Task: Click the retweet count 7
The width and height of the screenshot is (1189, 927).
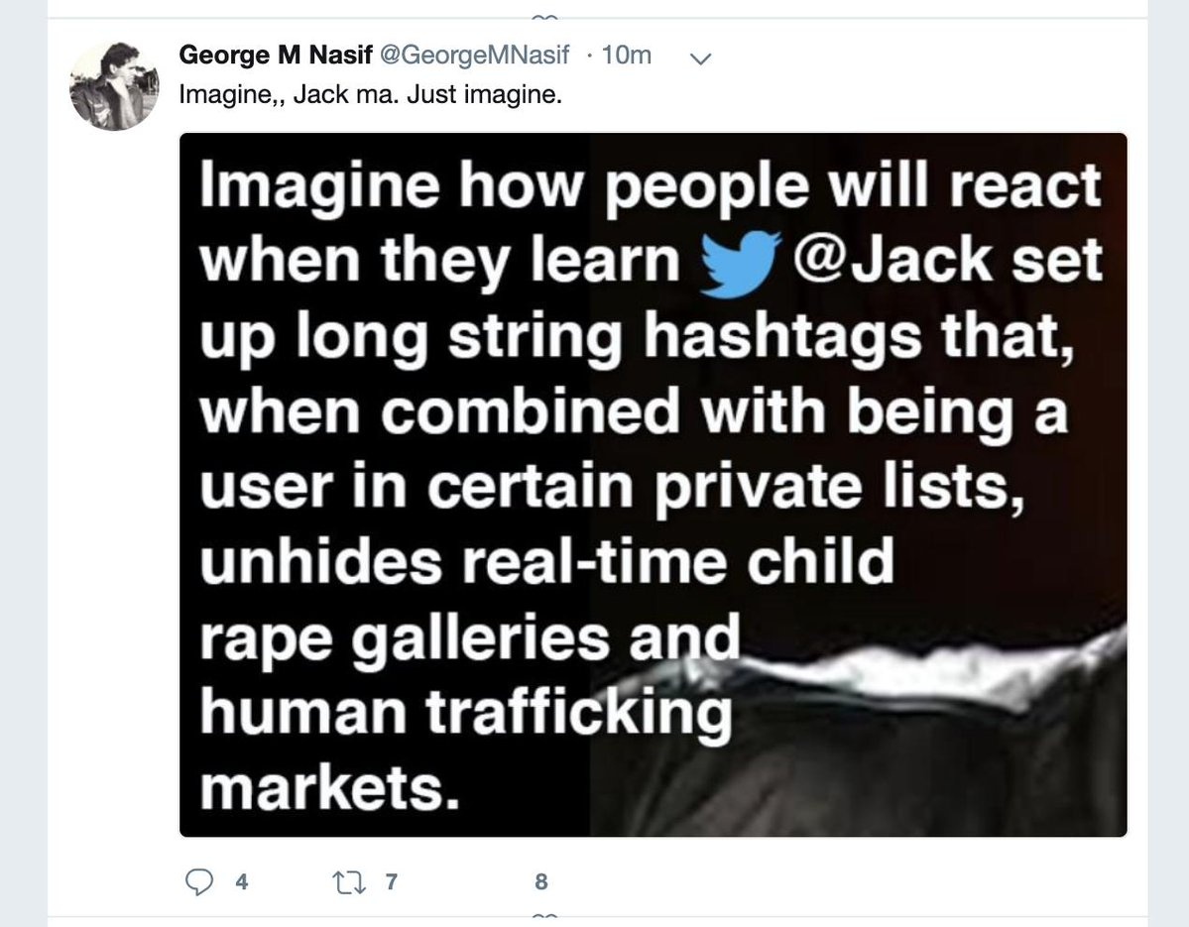Action: [x=391, y=881]
